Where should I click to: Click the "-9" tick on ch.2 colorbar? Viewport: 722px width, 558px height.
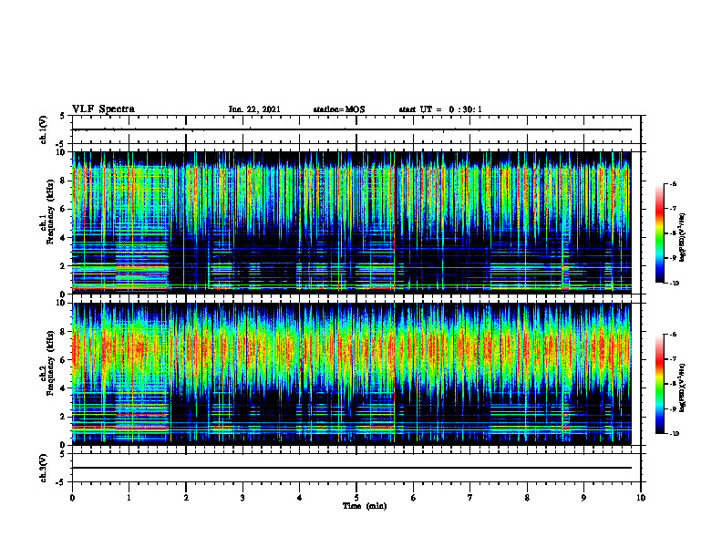tap(673, 409)
